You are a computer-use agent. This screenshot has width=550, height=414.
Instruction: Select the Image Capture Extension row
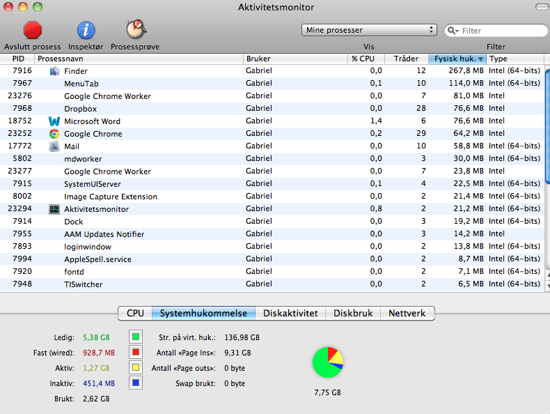click(272, 197)
